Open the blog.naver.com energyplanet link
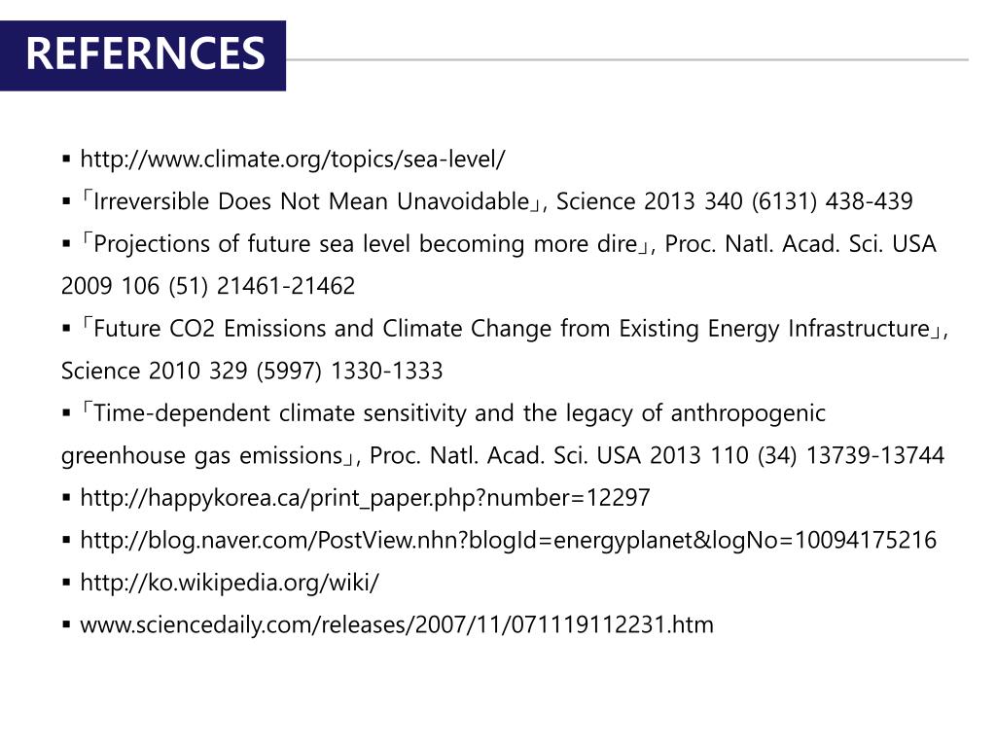The width and height of the screenshot is (996, 747). 508,540
